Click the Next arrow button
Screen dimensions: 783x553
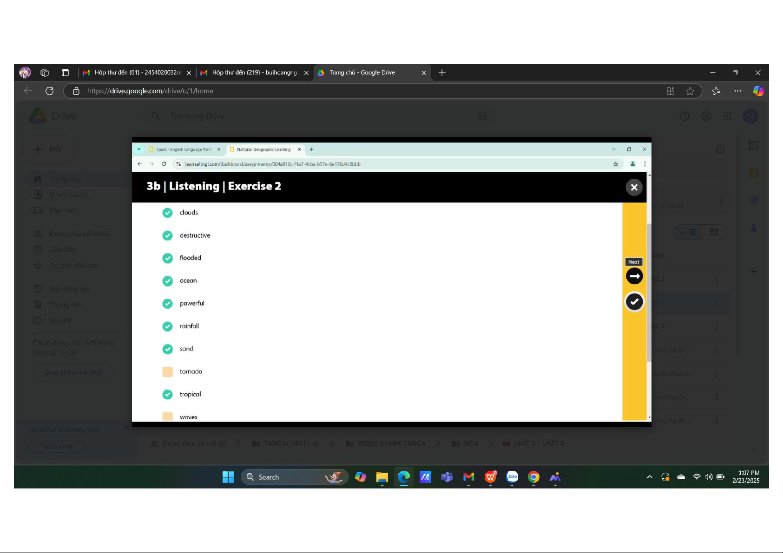tap(634, 276)
